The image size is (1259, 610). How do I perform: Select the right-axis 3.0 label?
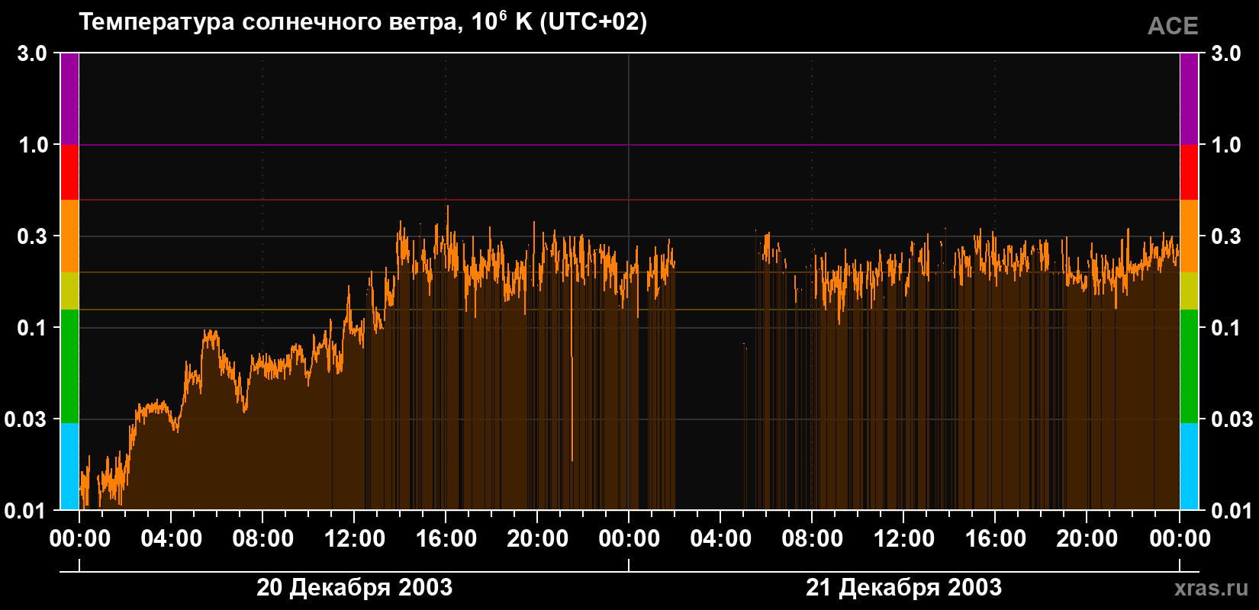click(x=1226, y=53)
